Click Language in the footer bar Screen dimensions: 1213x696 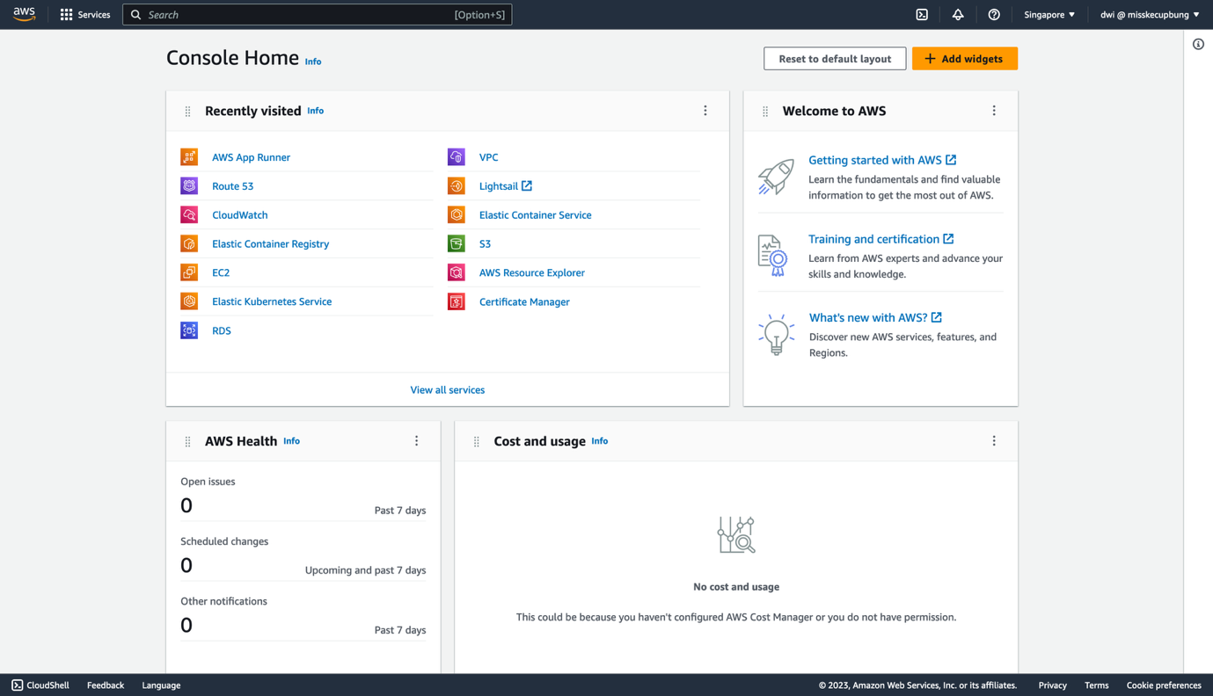pyautogui.click(x=161, y=685)
